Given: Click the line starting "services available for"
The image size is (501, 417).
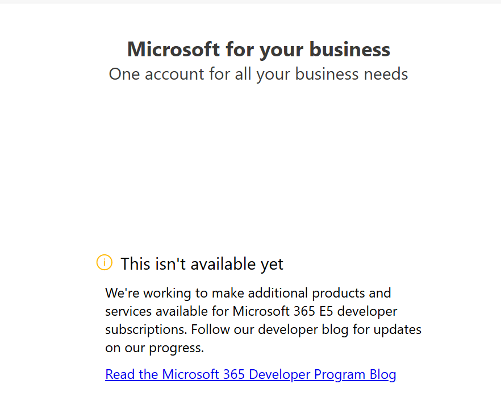Looking at the screenshot, I should [x=251, y=312].
